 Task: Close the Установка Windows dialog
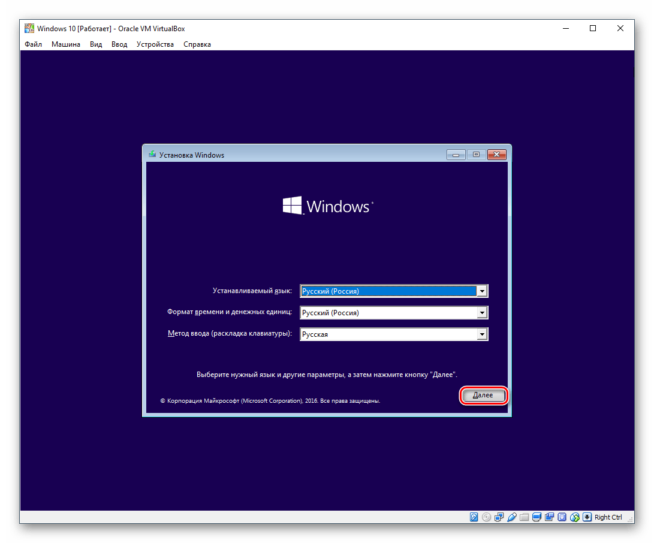pyautogui.click(x=496, y=155)
